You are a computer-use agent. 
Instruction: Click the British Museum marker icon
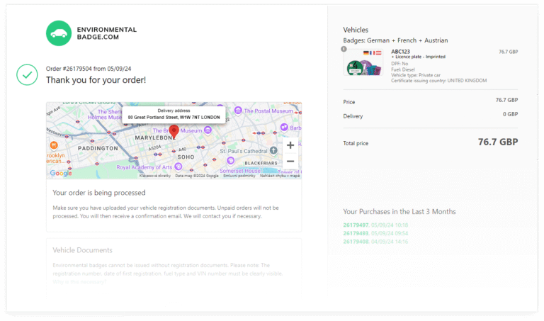click(208, 130)
